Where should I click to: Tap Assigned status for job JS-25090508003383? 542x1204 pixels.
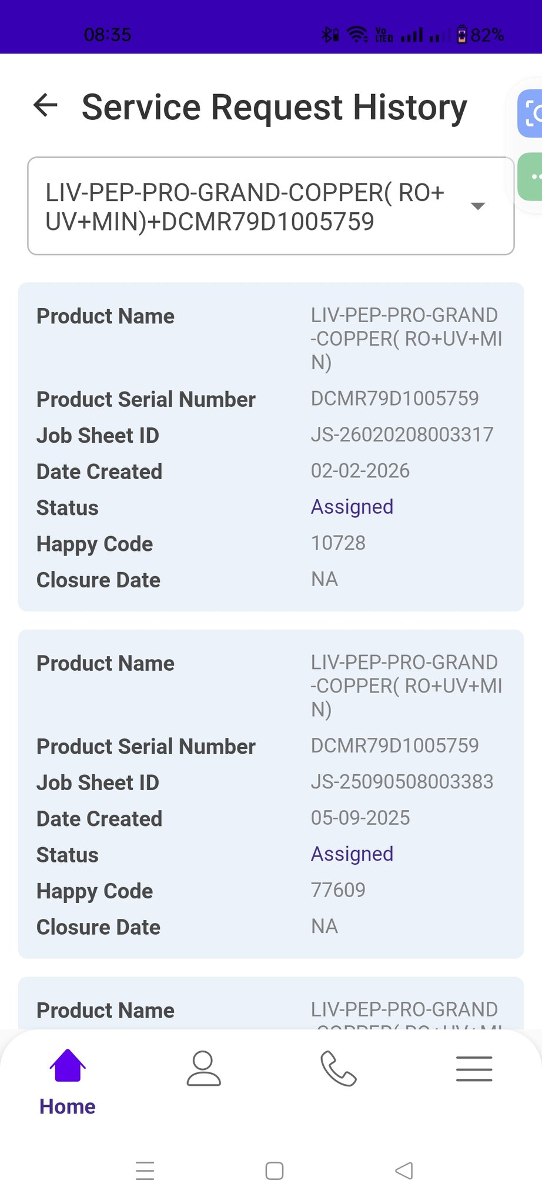pyautogui.click(x=352, y=854)
